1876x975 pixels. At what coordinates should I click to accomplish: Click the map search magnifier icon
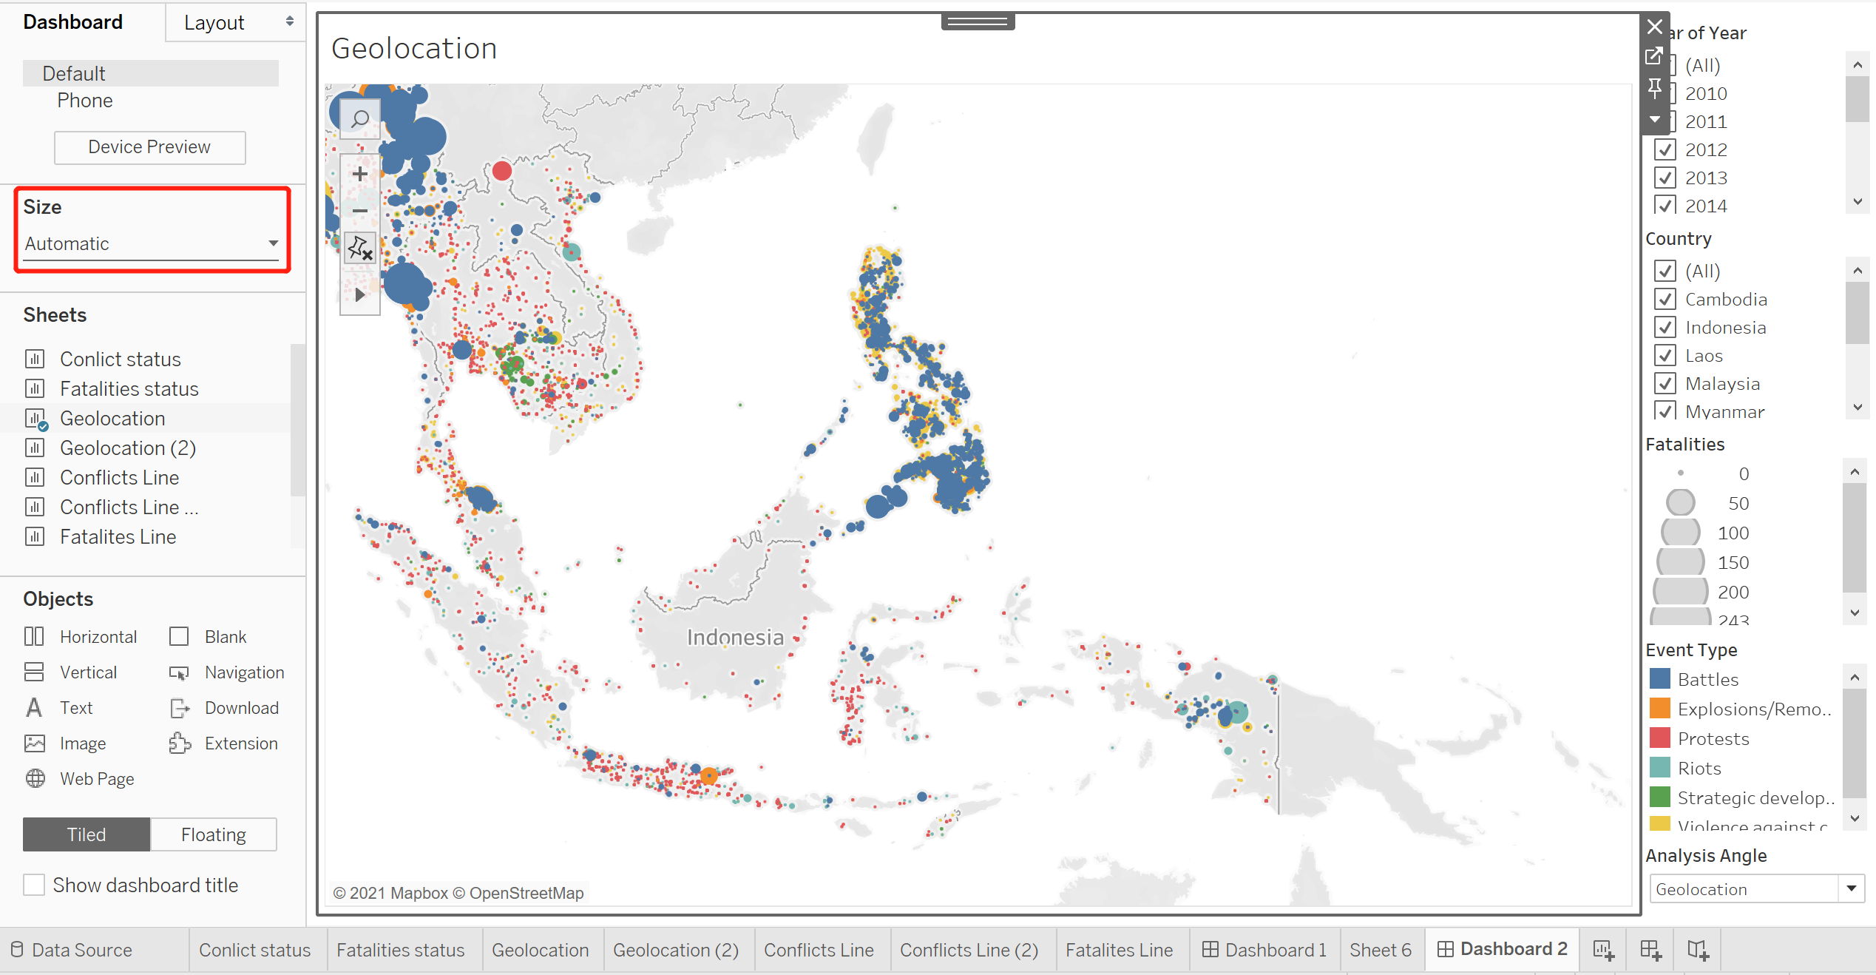(360, 119)
